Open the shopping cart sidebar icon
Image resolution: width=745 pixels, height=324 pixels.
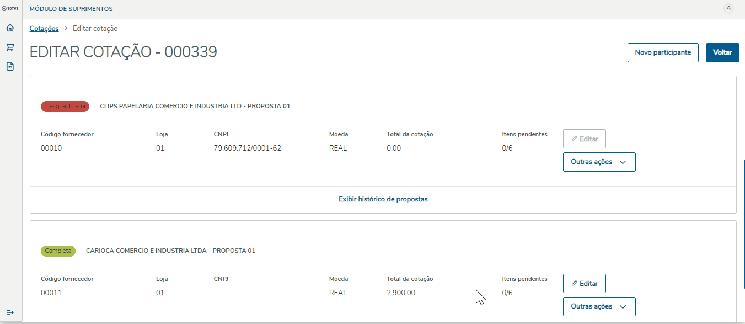tap(10, 47)
